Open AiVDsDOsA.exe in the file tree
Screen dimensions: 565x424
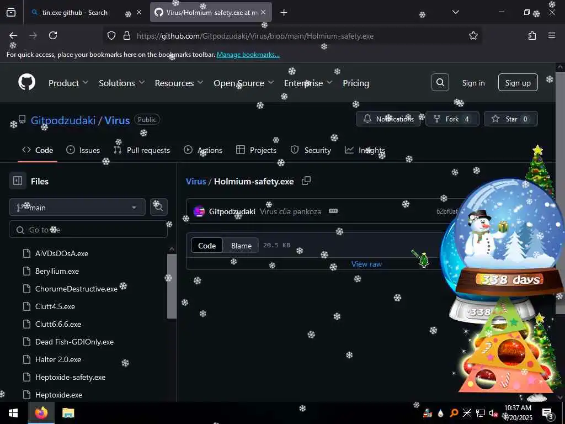pyautogui.click(x=62, y=253)
